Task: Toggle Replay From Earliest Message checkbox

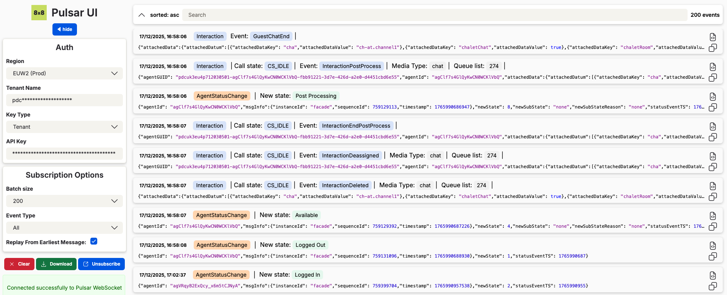Action: [94, 241]
